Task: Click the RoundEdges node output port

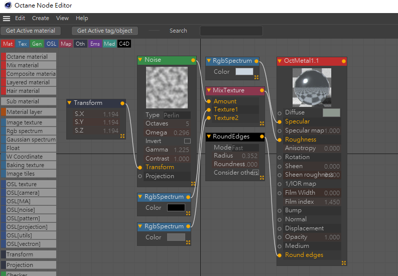Action: pyautogui.click(x=261, y=136)
